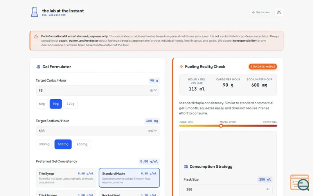Click the lab flask logo icon

(x=34, y=12)
